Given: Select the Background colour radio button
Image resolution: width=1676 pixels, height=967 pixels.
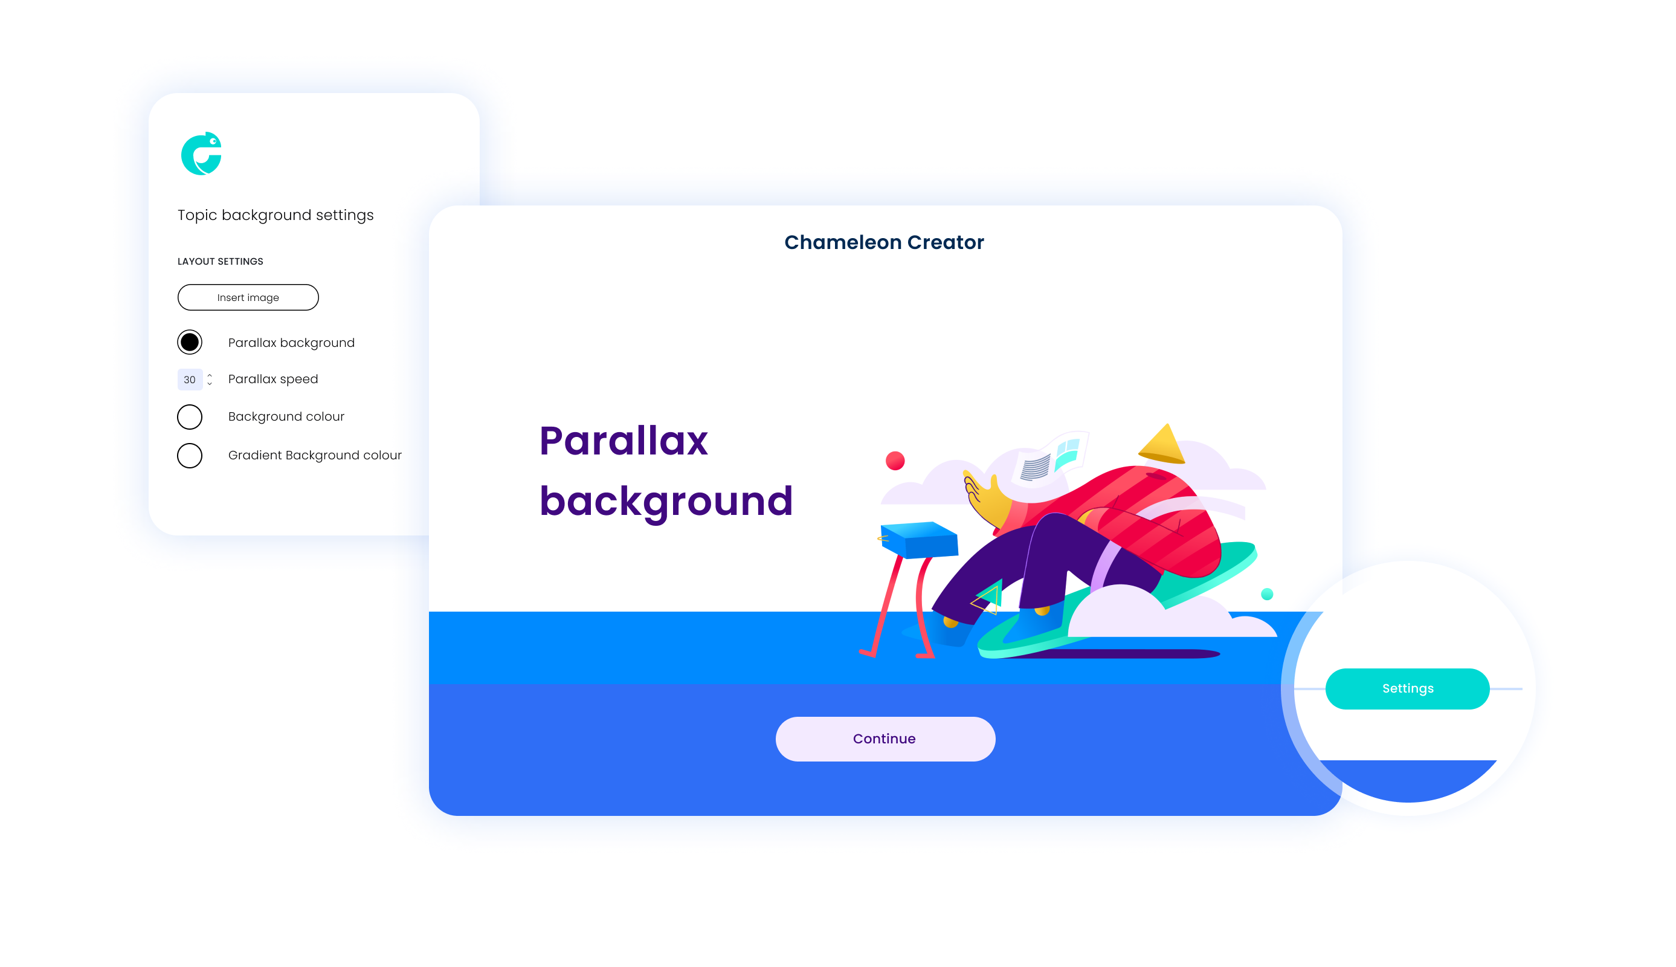Looking at the screenshot, I should click(x=189, y=417).
